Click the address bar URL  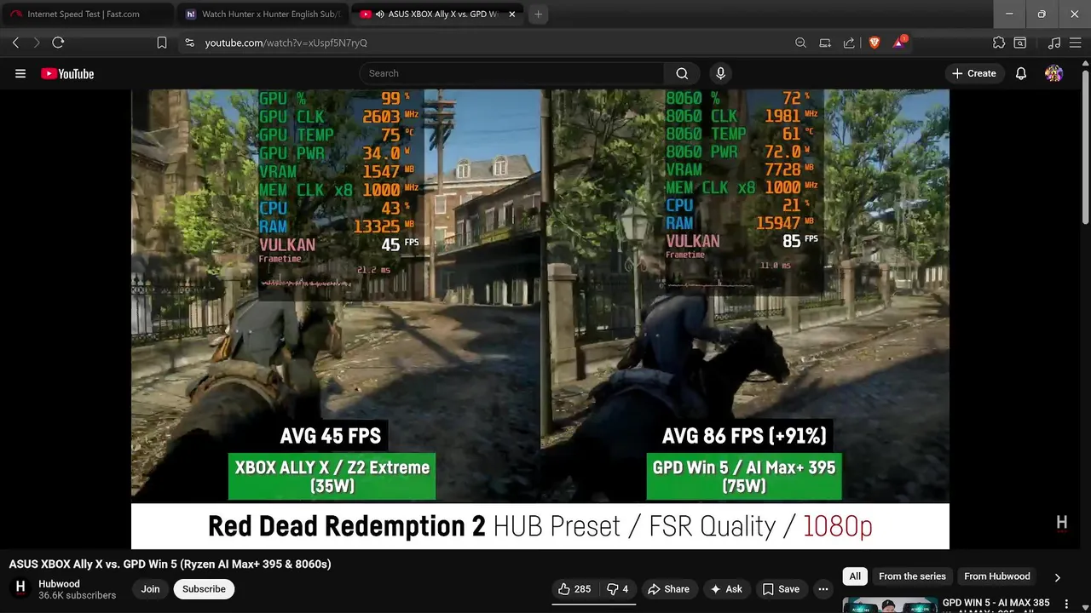point(286,43)
